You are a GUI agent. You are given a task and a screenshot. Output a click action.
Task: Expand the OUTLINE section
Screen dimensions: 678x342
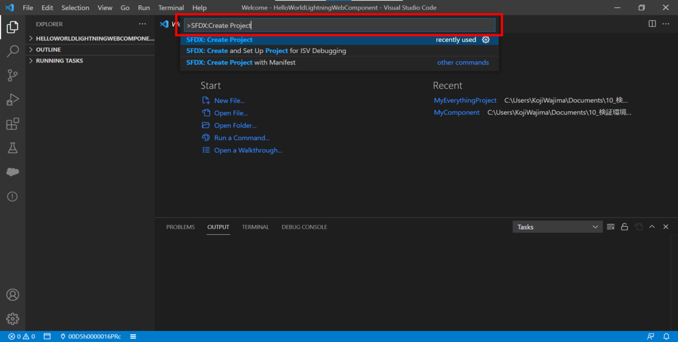pyautogui.click(x=90, y=50)
